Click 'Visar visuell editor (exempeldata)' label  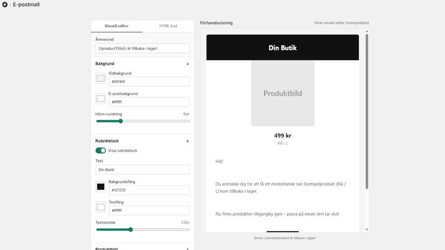pos(342,23)
